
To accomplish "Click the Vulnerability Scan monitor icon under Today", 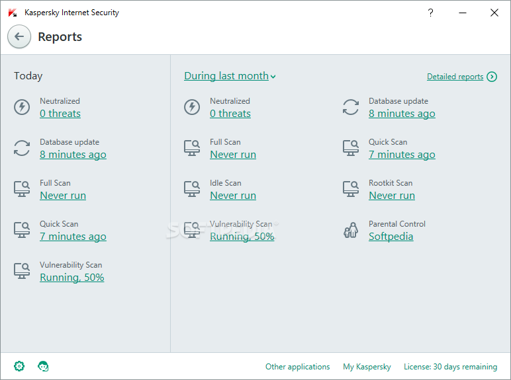I will 22,271.
